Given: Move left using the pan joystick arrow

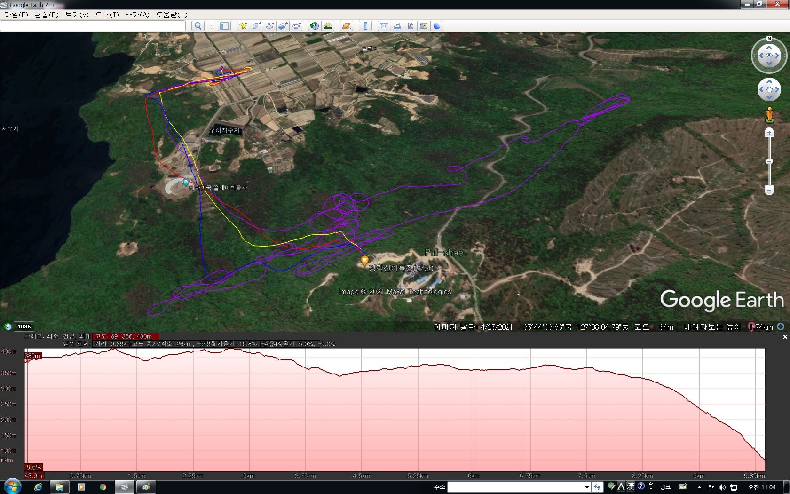Looking at the screenshot, I should pyautogui.click(x=762, y=89).
